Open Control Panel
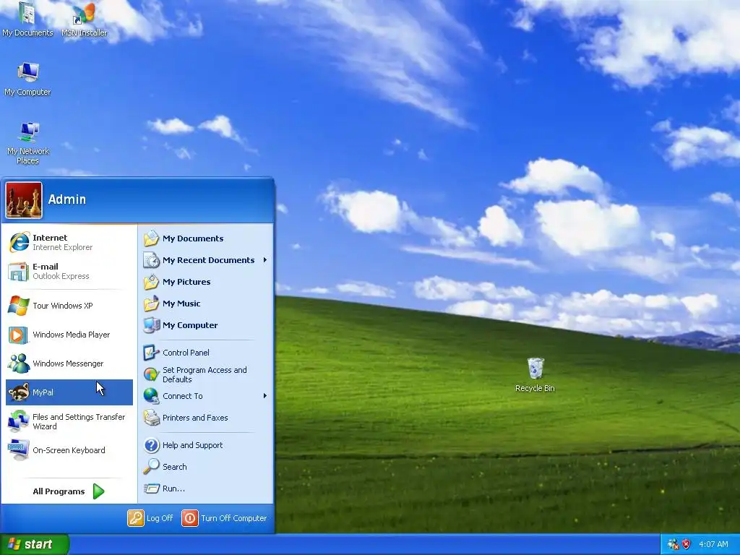 tap(206, 353)
